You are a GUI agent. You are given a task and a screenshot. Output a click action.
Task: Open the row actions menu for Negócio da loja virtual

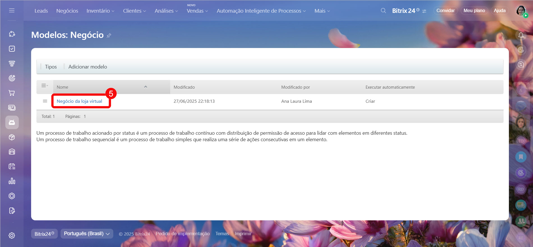45,101
